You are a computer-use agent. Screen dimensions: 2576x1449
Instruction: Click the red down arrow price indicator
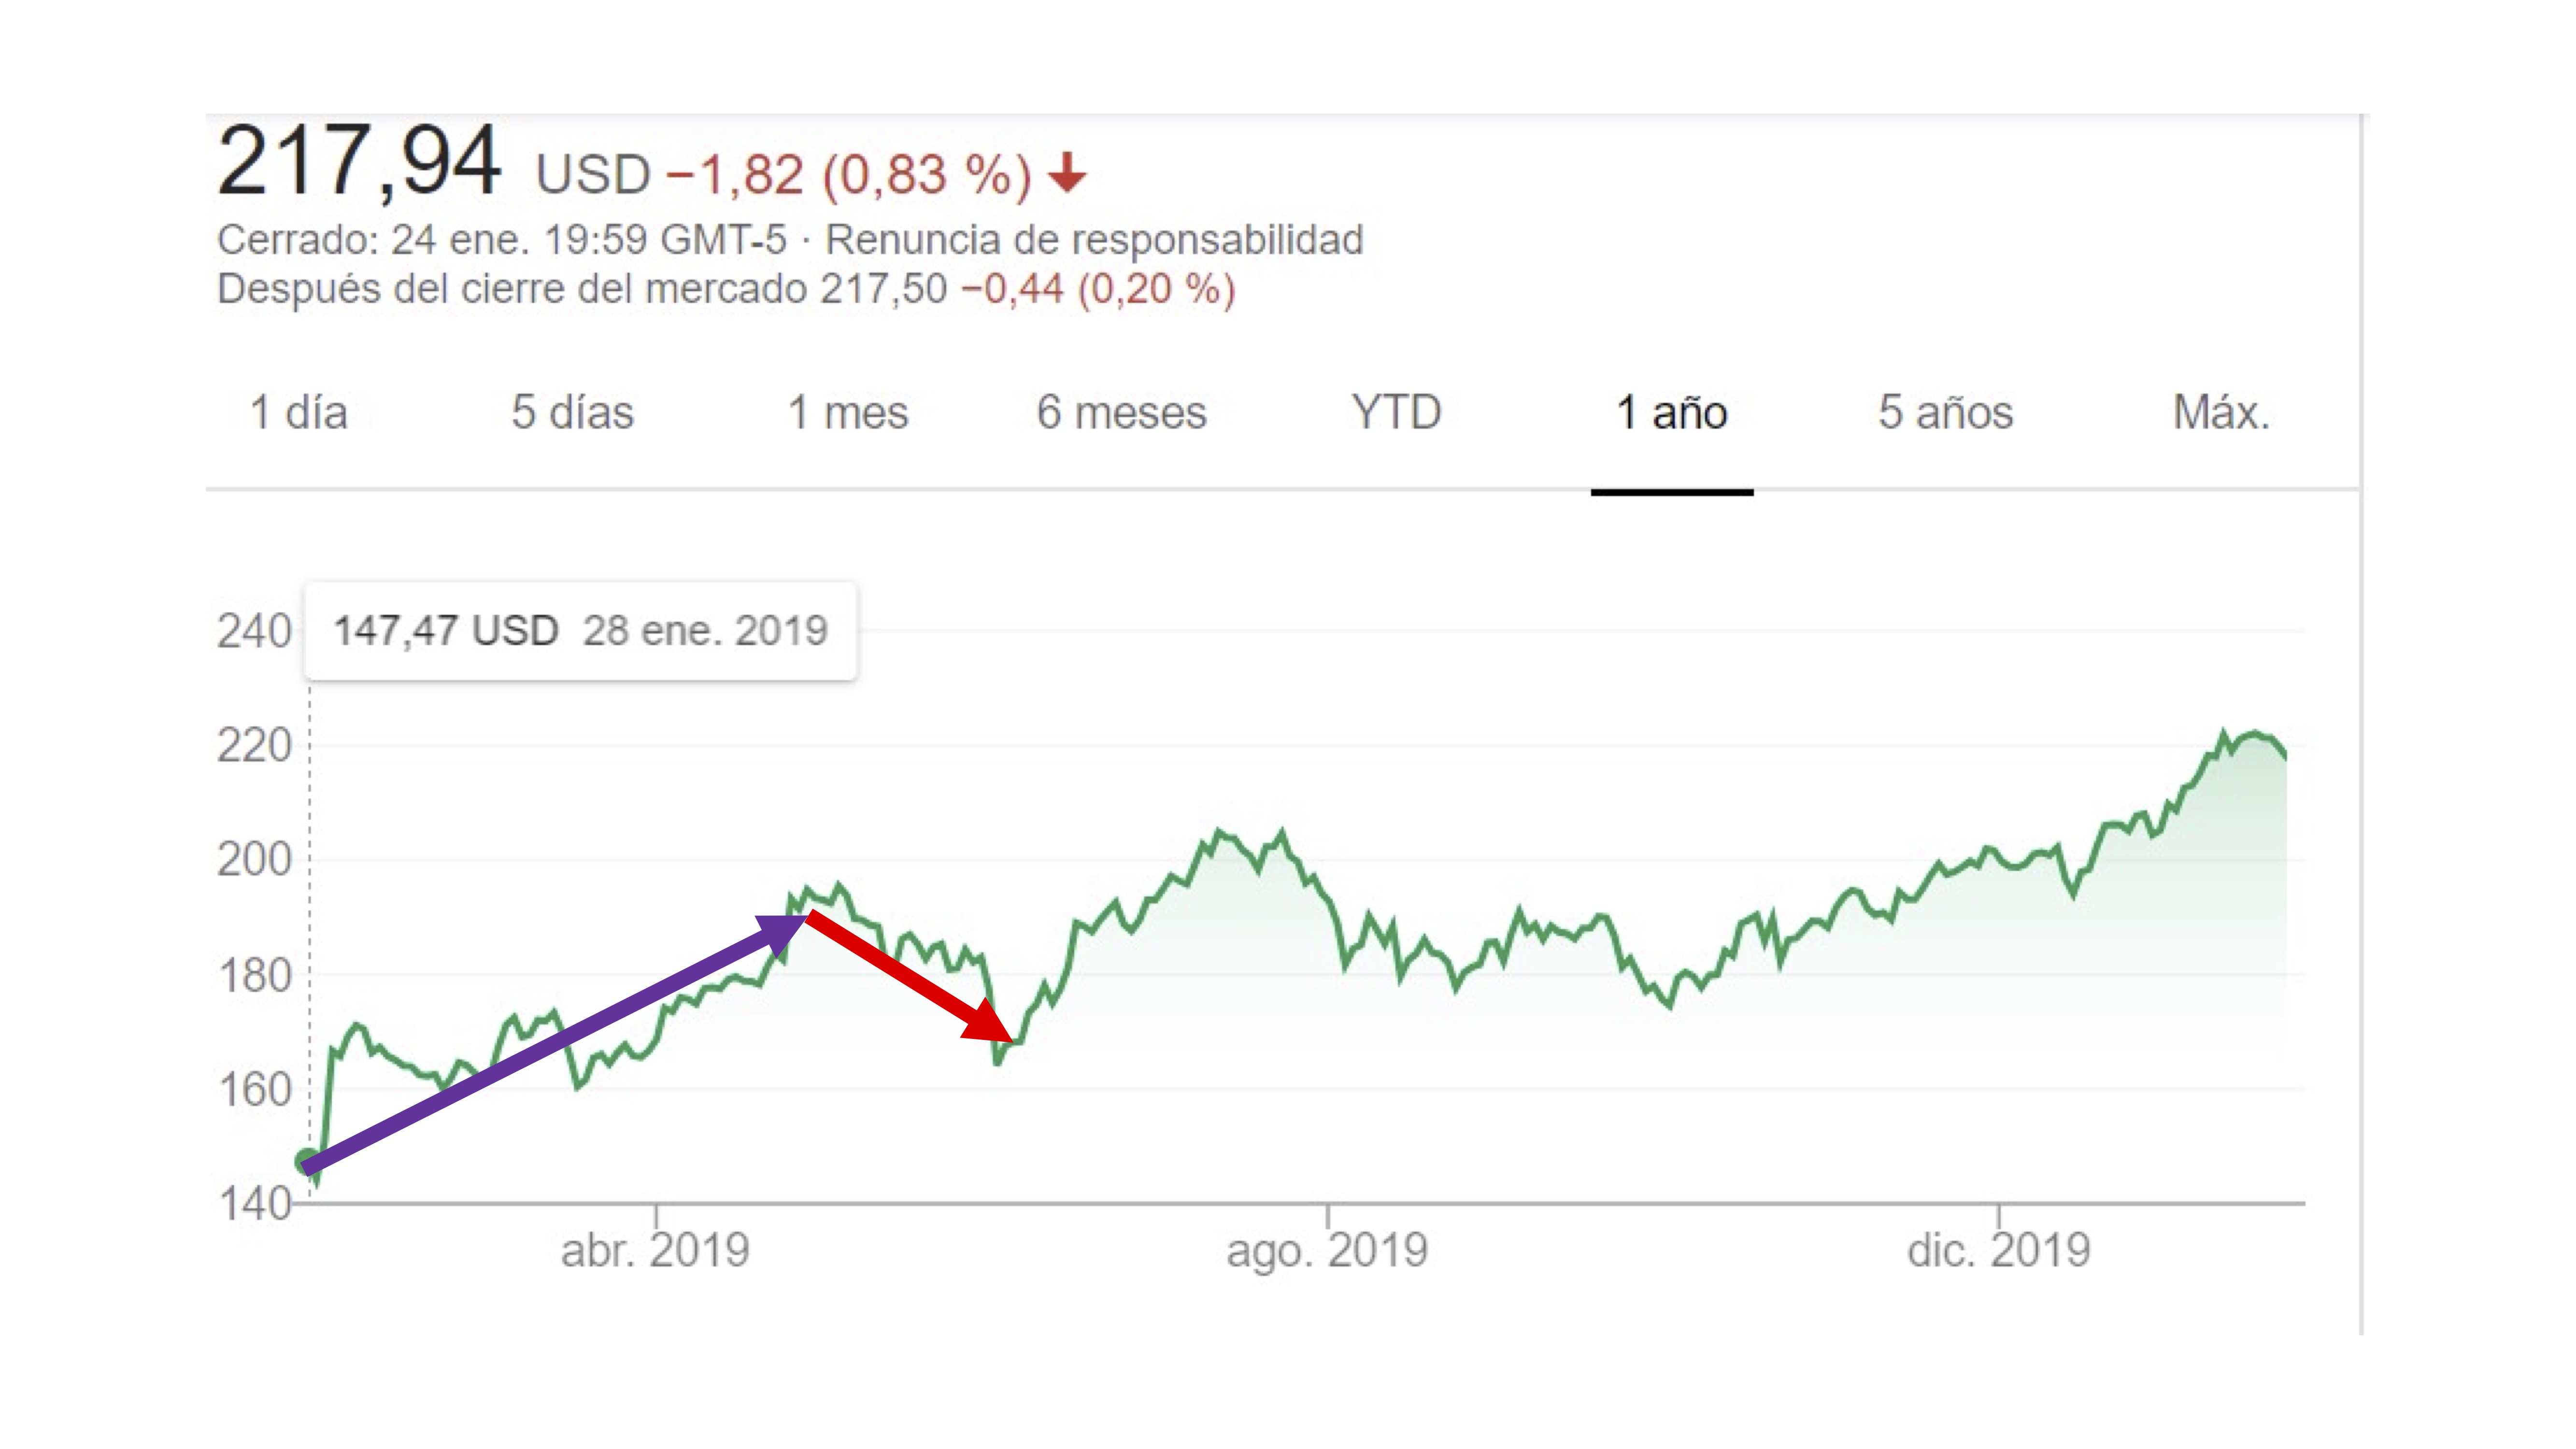pyautogui.click(x=1067, y=173)
